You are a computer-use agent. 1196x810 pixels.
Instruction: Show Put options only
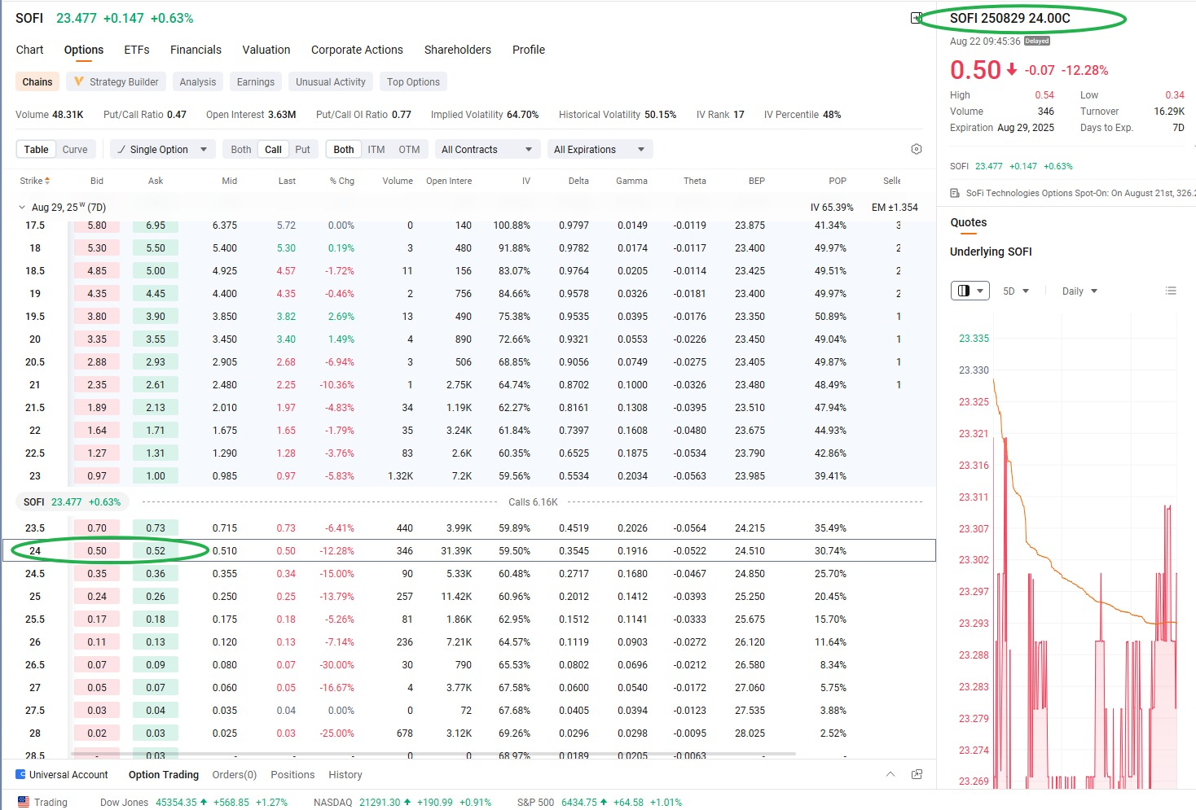[x=302, y=150]
